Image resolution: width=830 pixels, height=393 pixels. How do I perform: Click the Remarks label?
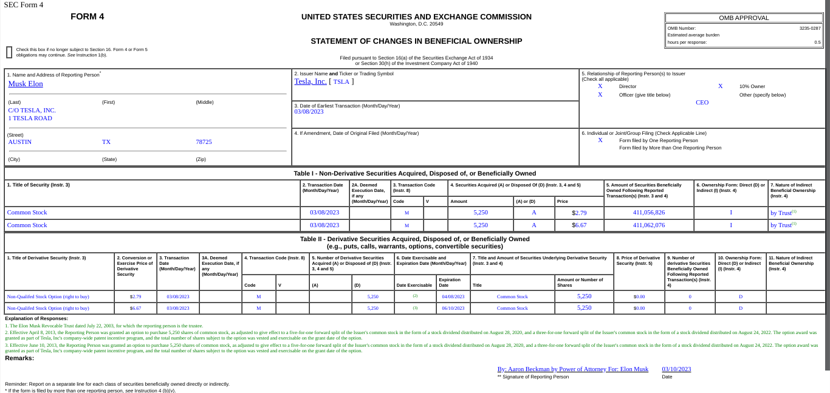[19, 358]
